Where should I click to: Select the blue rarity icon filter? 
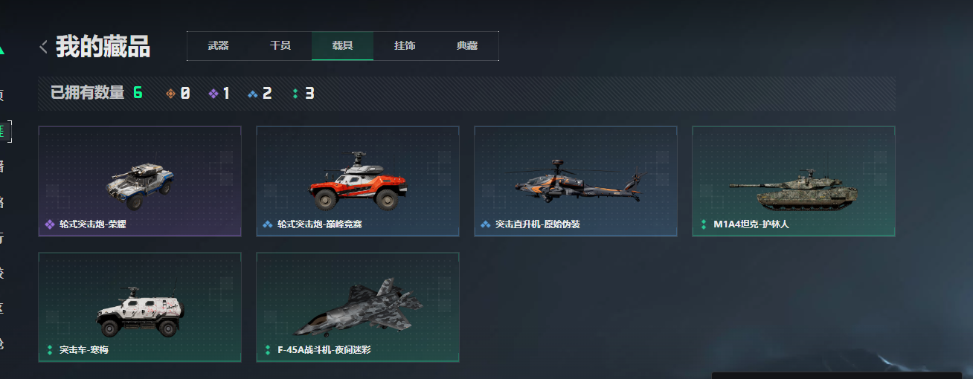click(253, 94)
